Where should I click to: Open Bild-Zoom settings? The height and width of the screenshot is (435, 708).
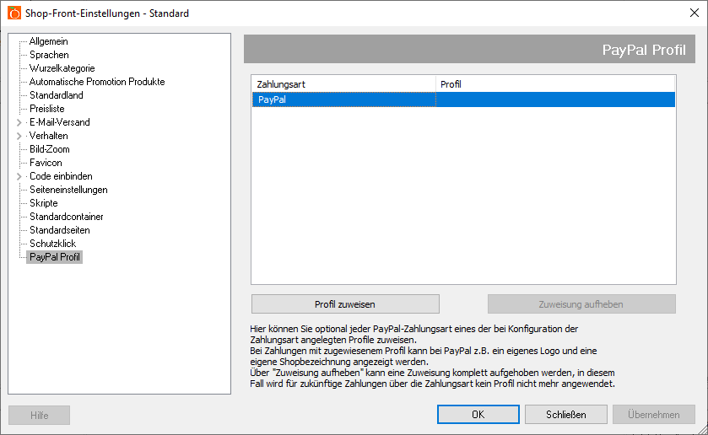pyautogui.click(x=50, y=149)
